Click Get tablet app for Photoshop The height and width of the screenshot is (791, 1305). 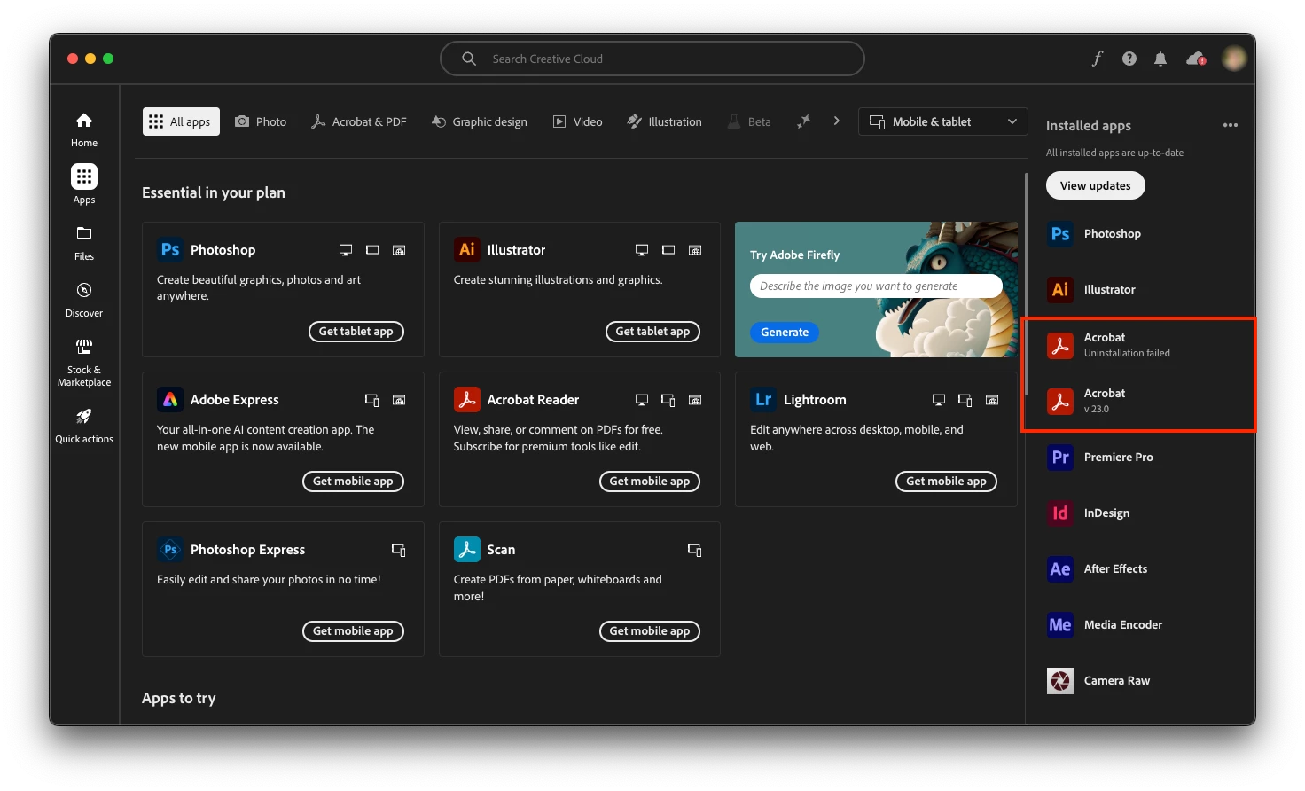click(x=356, y=331)
